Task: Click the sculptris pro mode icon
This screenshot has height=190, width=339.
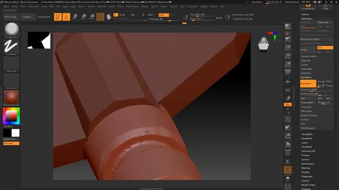Action: click(x=109, y=17)
